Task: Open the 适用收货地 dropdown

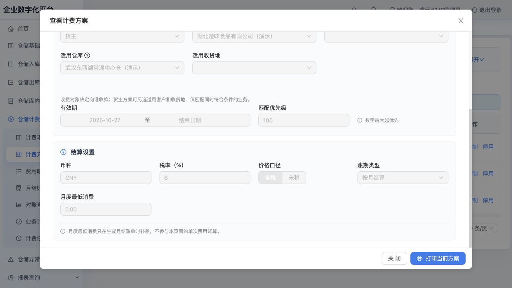Action: [254, 68]
